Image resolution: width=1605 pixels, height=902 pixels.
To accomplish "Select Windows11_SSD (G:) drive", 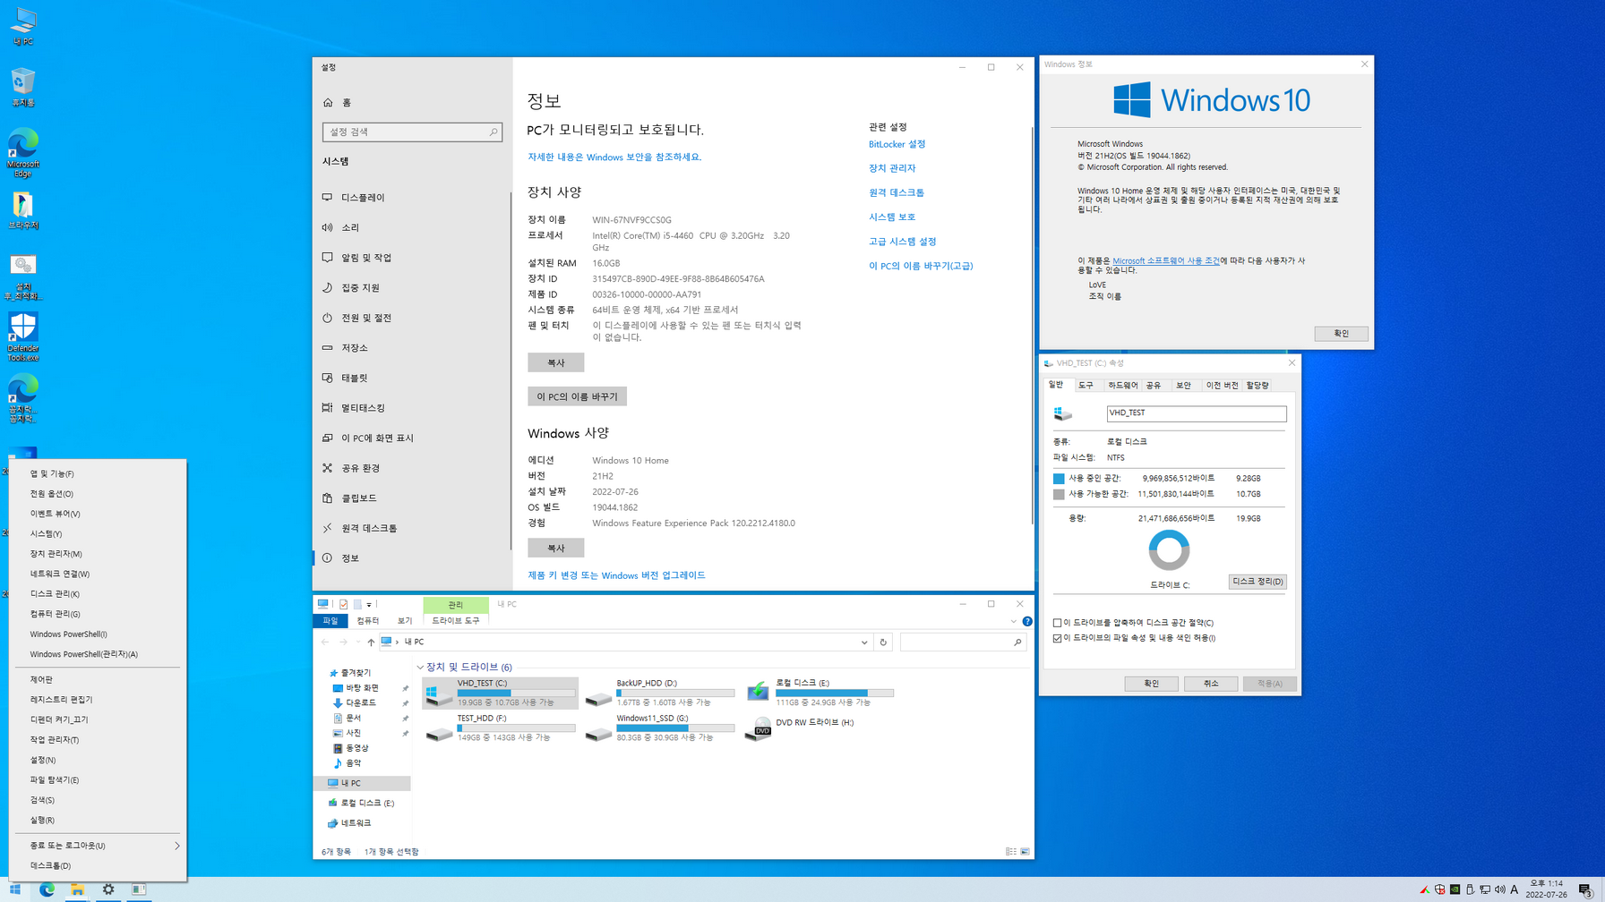I will coord(660,728).
